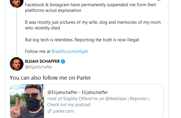Click the '@Elijahschaffer - Elijahschaffer' card title
Screen dimensions: 181x118
(78, 92)
